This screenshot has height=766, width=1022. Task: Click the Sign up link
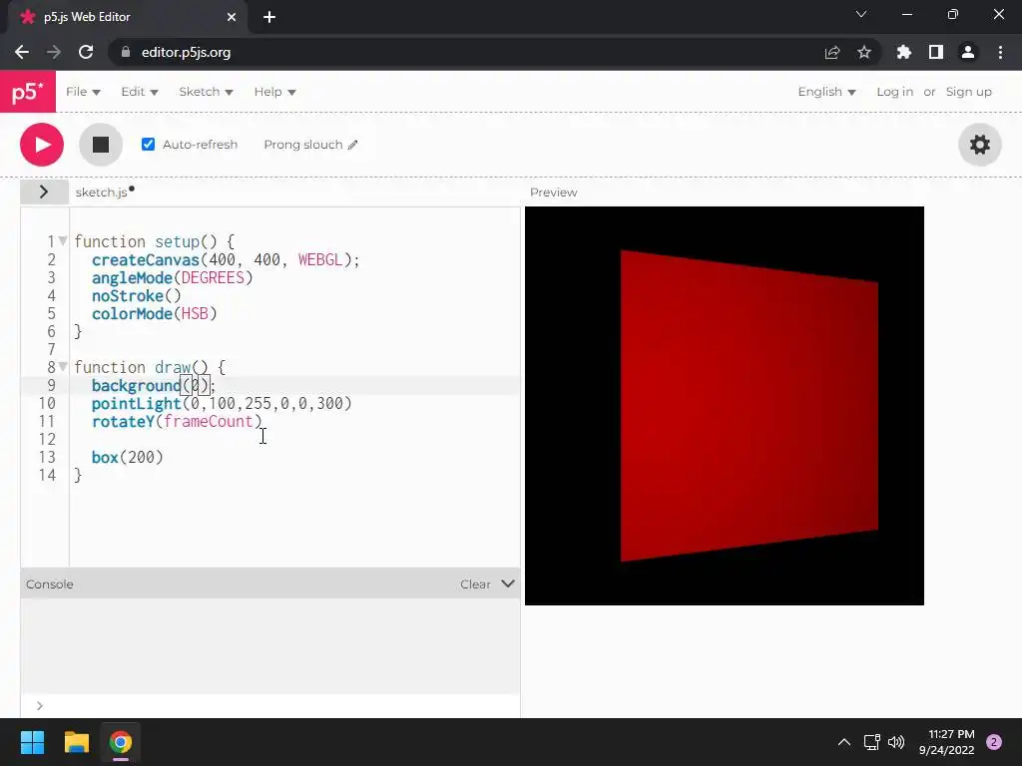pos(968,92)
